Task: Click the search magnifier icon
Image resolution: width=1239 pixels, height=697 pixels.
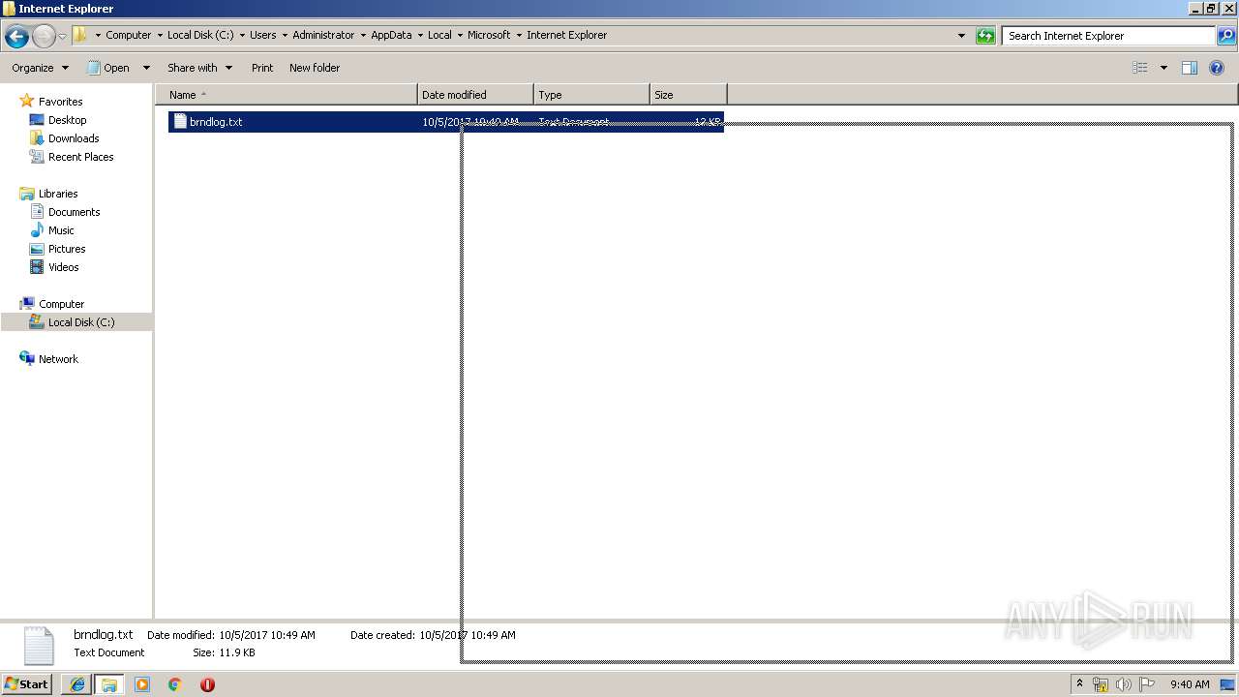Action: pyautogui.click(x=1225, y=36)
